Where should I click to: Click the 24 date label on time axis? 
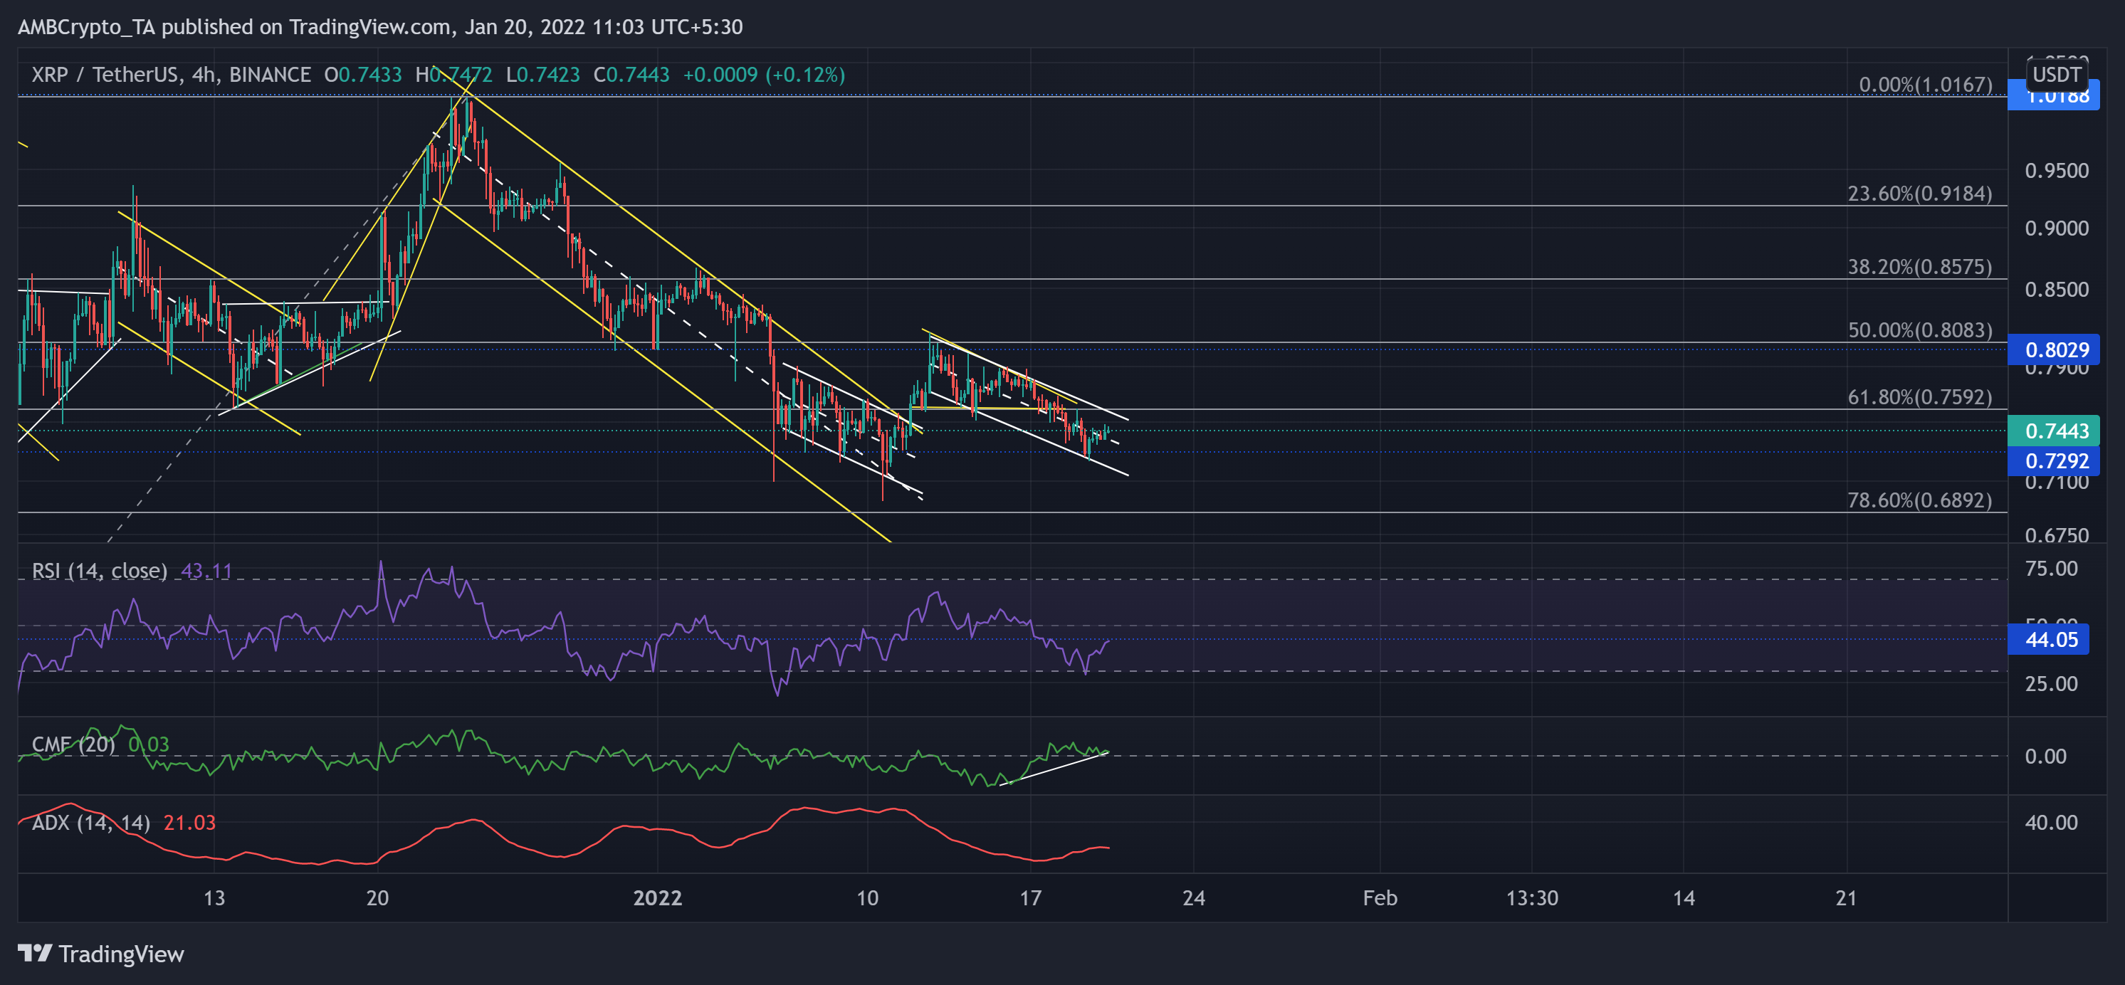pyautogui.click(x=1194, y=897)
